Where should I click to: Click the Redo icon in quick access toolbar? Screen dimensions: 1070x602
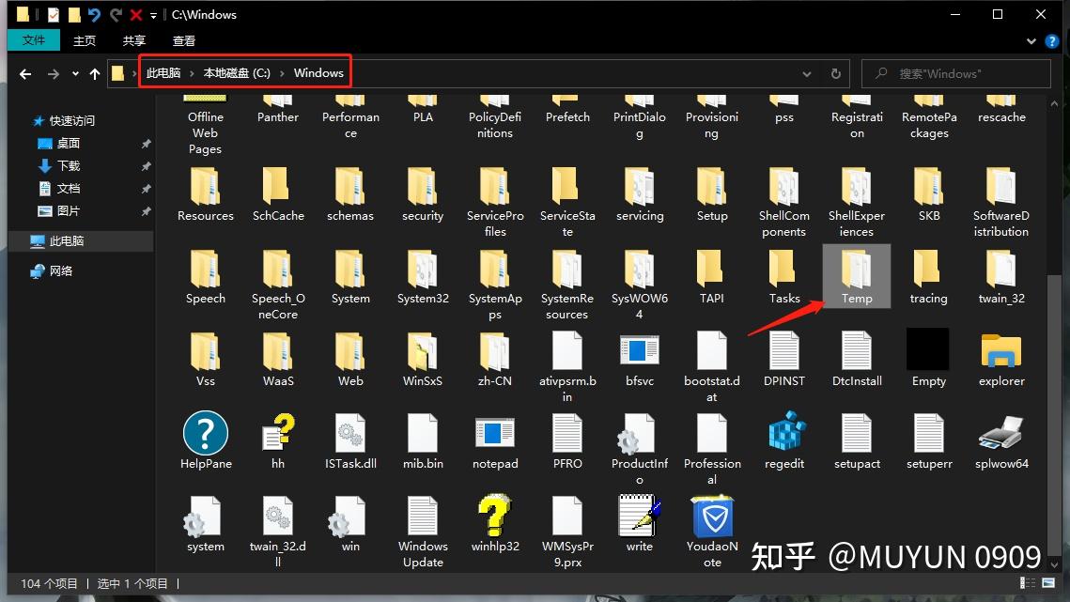[116, 14]
